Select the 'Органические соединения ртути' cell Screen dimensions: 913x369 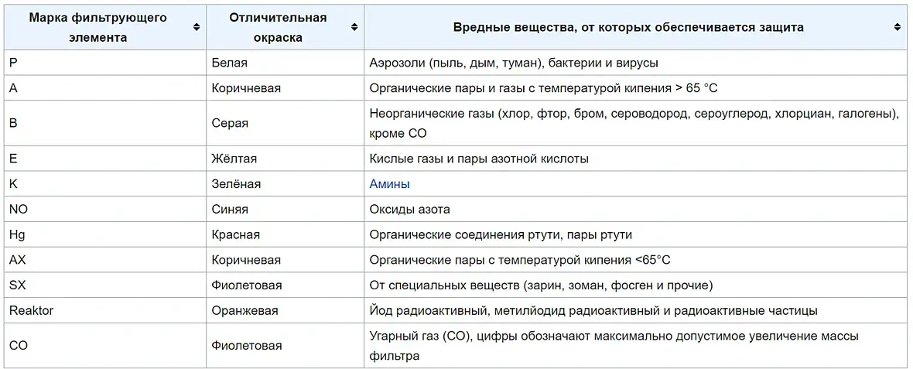click(506, 234)
